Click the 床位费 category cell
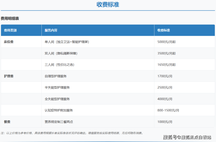 coord(9,42)
